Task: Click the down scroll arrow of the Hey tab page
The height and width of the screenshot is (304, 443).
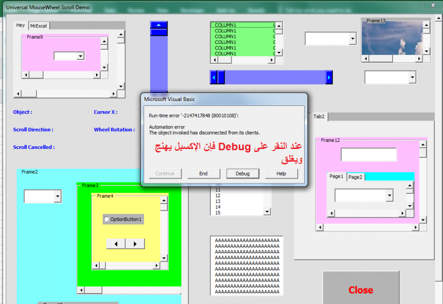Action: [121, 86]
